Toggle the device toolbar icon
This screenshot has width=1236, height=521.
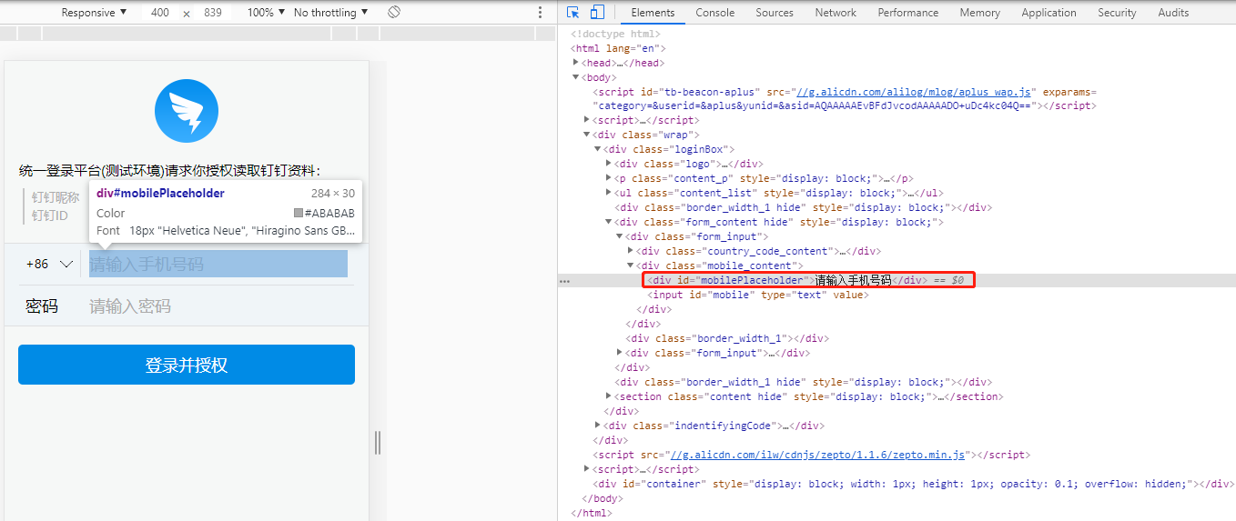point(597,12)
